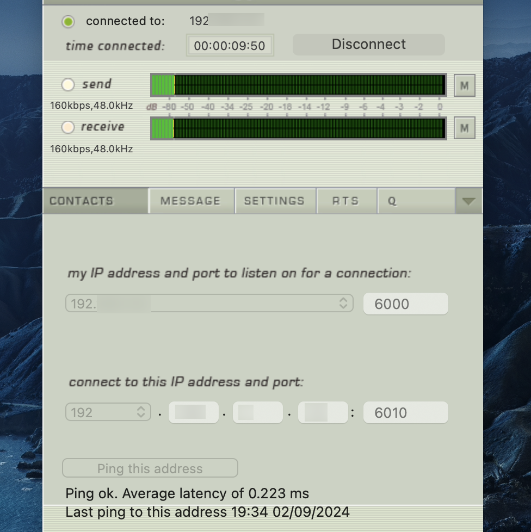Screen dimensions: 531x532
Task: Mute the receive audio with M button
Action: pyautogui.click(x=464, y=128)
